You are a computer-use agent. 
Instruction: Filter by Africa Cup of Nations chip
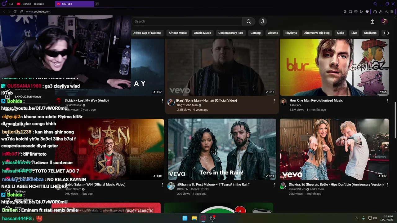[x=147, y=33]
